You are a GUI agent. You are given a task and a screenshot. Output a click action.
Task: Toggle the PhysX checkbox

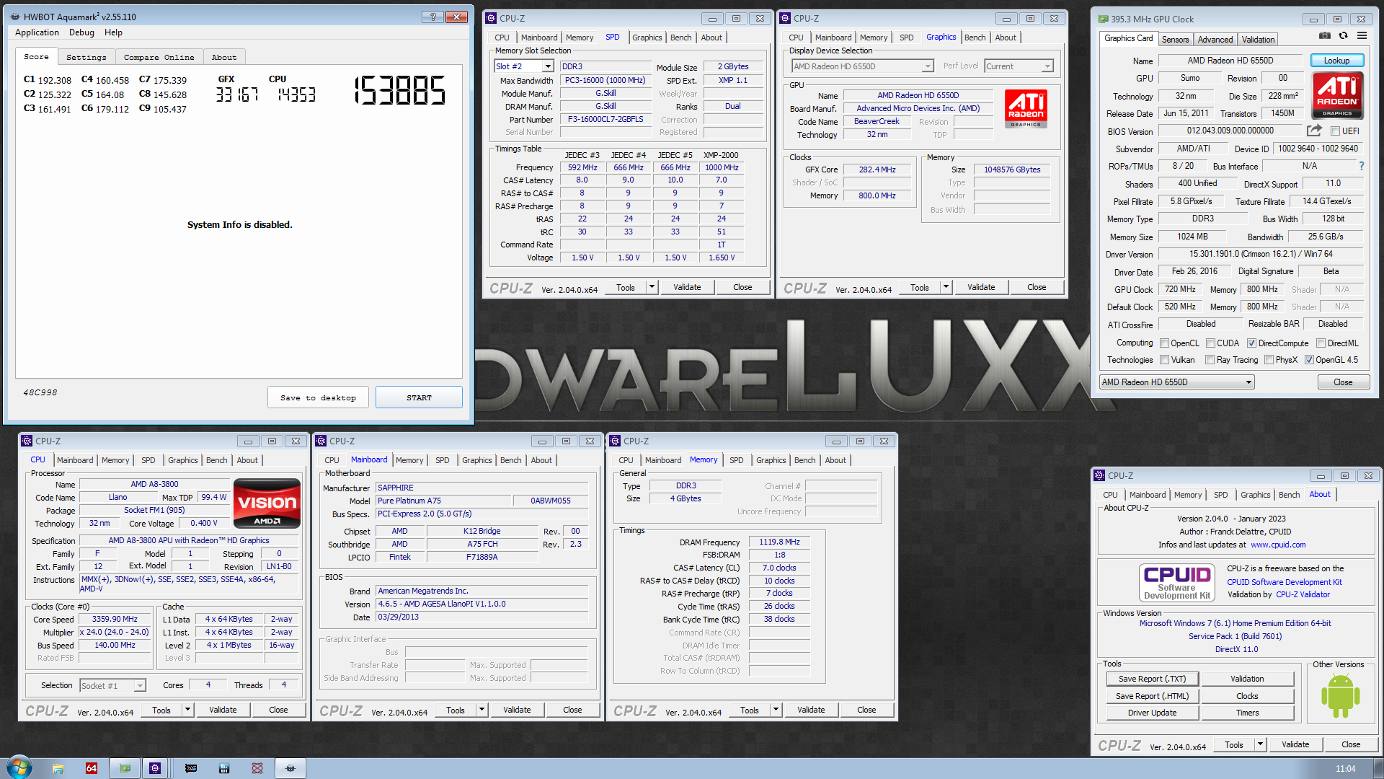pyautogui.click(x=1269, y=360)
